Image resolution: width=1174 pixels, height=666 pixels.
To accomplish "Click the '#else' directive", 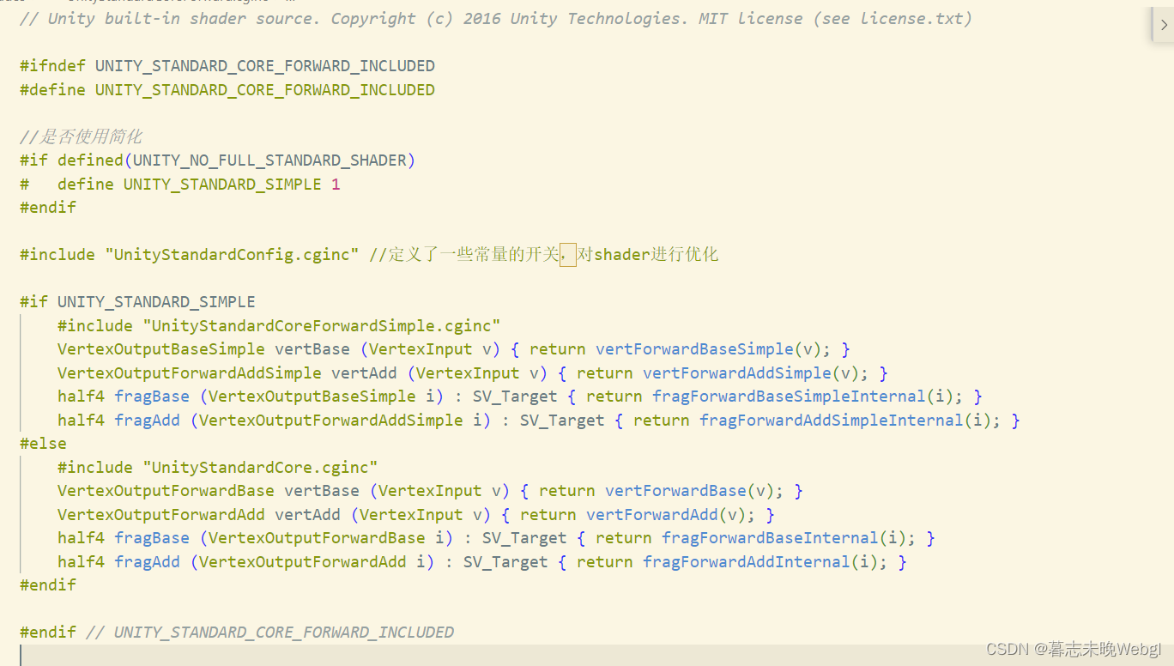I will click(x=43, y=444).
